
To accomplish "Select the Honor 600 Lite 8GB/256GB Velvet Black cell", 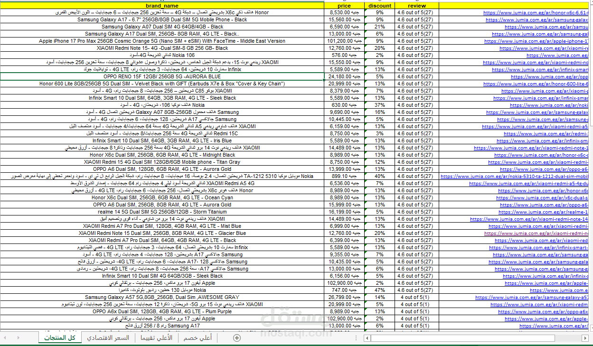I will pos(162,84).
